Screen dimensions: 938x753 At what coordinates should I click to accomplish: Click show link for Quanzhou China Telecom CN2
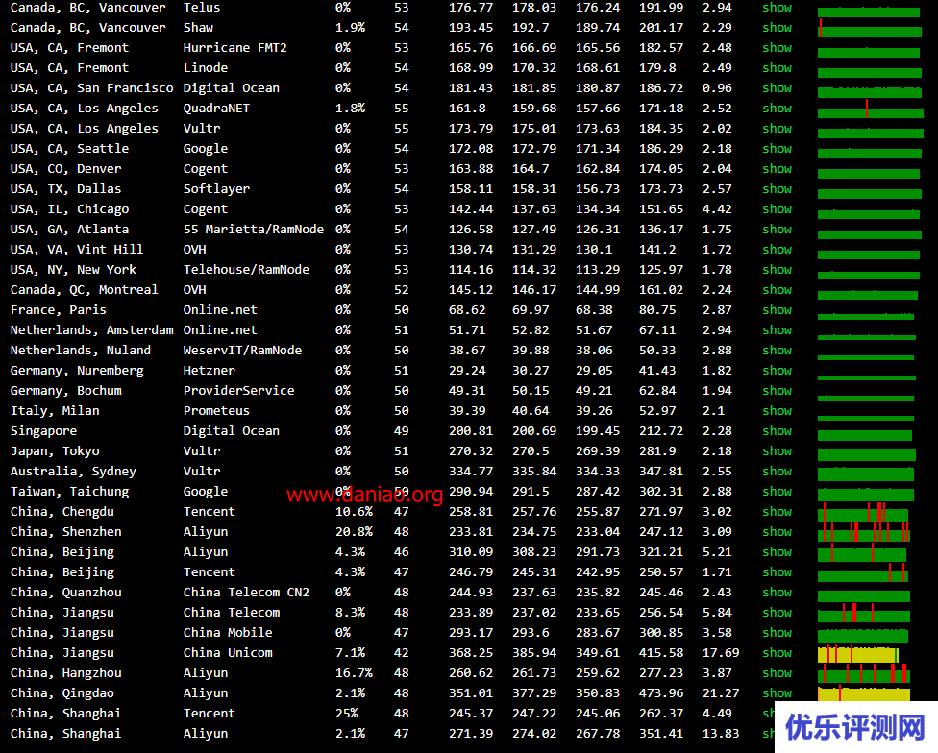point(777,593)
